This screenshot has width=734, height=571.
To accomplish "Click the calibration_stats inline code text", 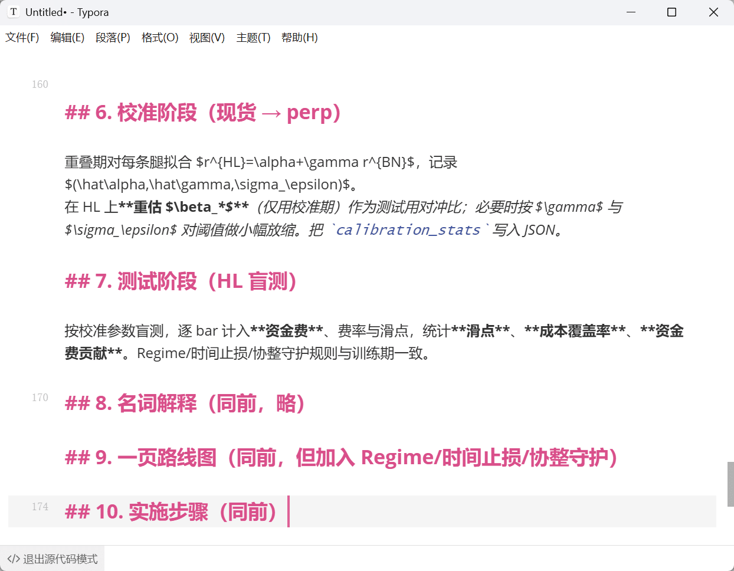I will pyautogui.click(x=408, y=230).
